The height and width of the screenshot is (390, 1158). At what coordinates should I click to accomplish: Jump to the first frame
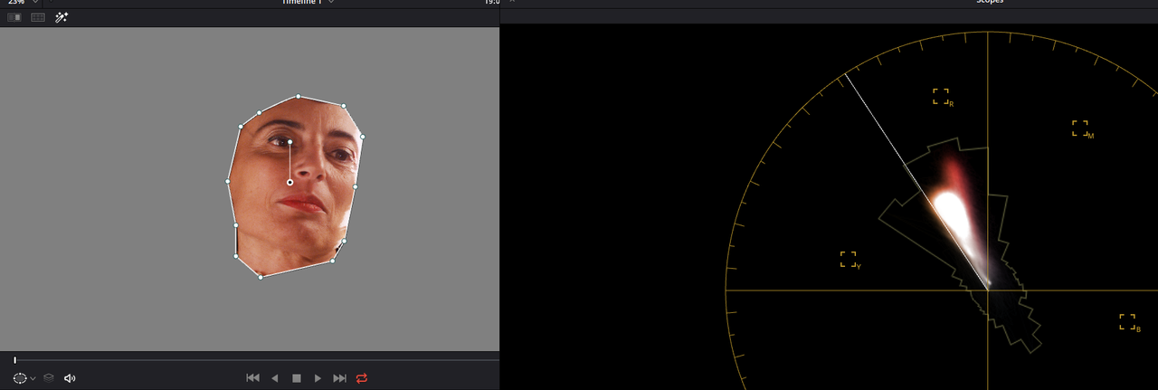(253, 378)
